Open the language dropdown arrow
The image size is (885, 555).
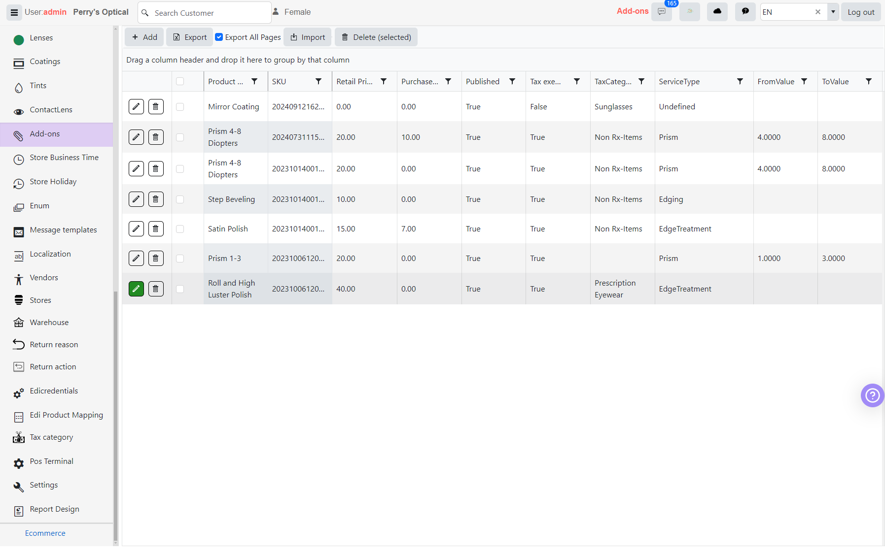point(833,12)
